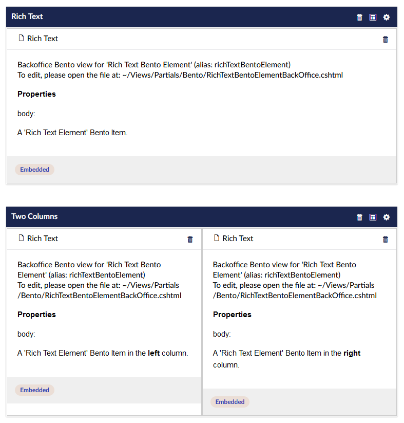Remove the left column Rich Text item
This screenshot has width=404, height=423.
pos(190,240)
